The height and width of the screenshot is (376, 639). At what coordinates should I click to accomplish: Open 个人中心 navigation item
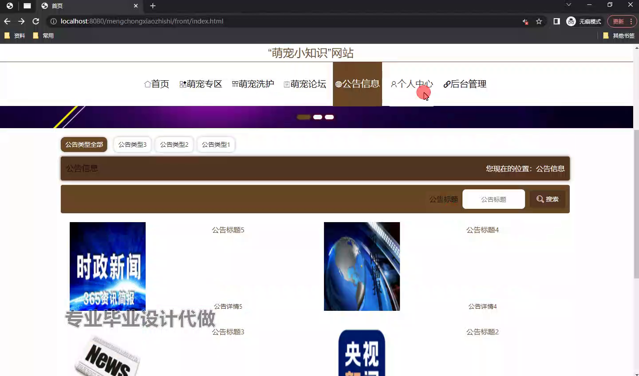tap(412, 84)
